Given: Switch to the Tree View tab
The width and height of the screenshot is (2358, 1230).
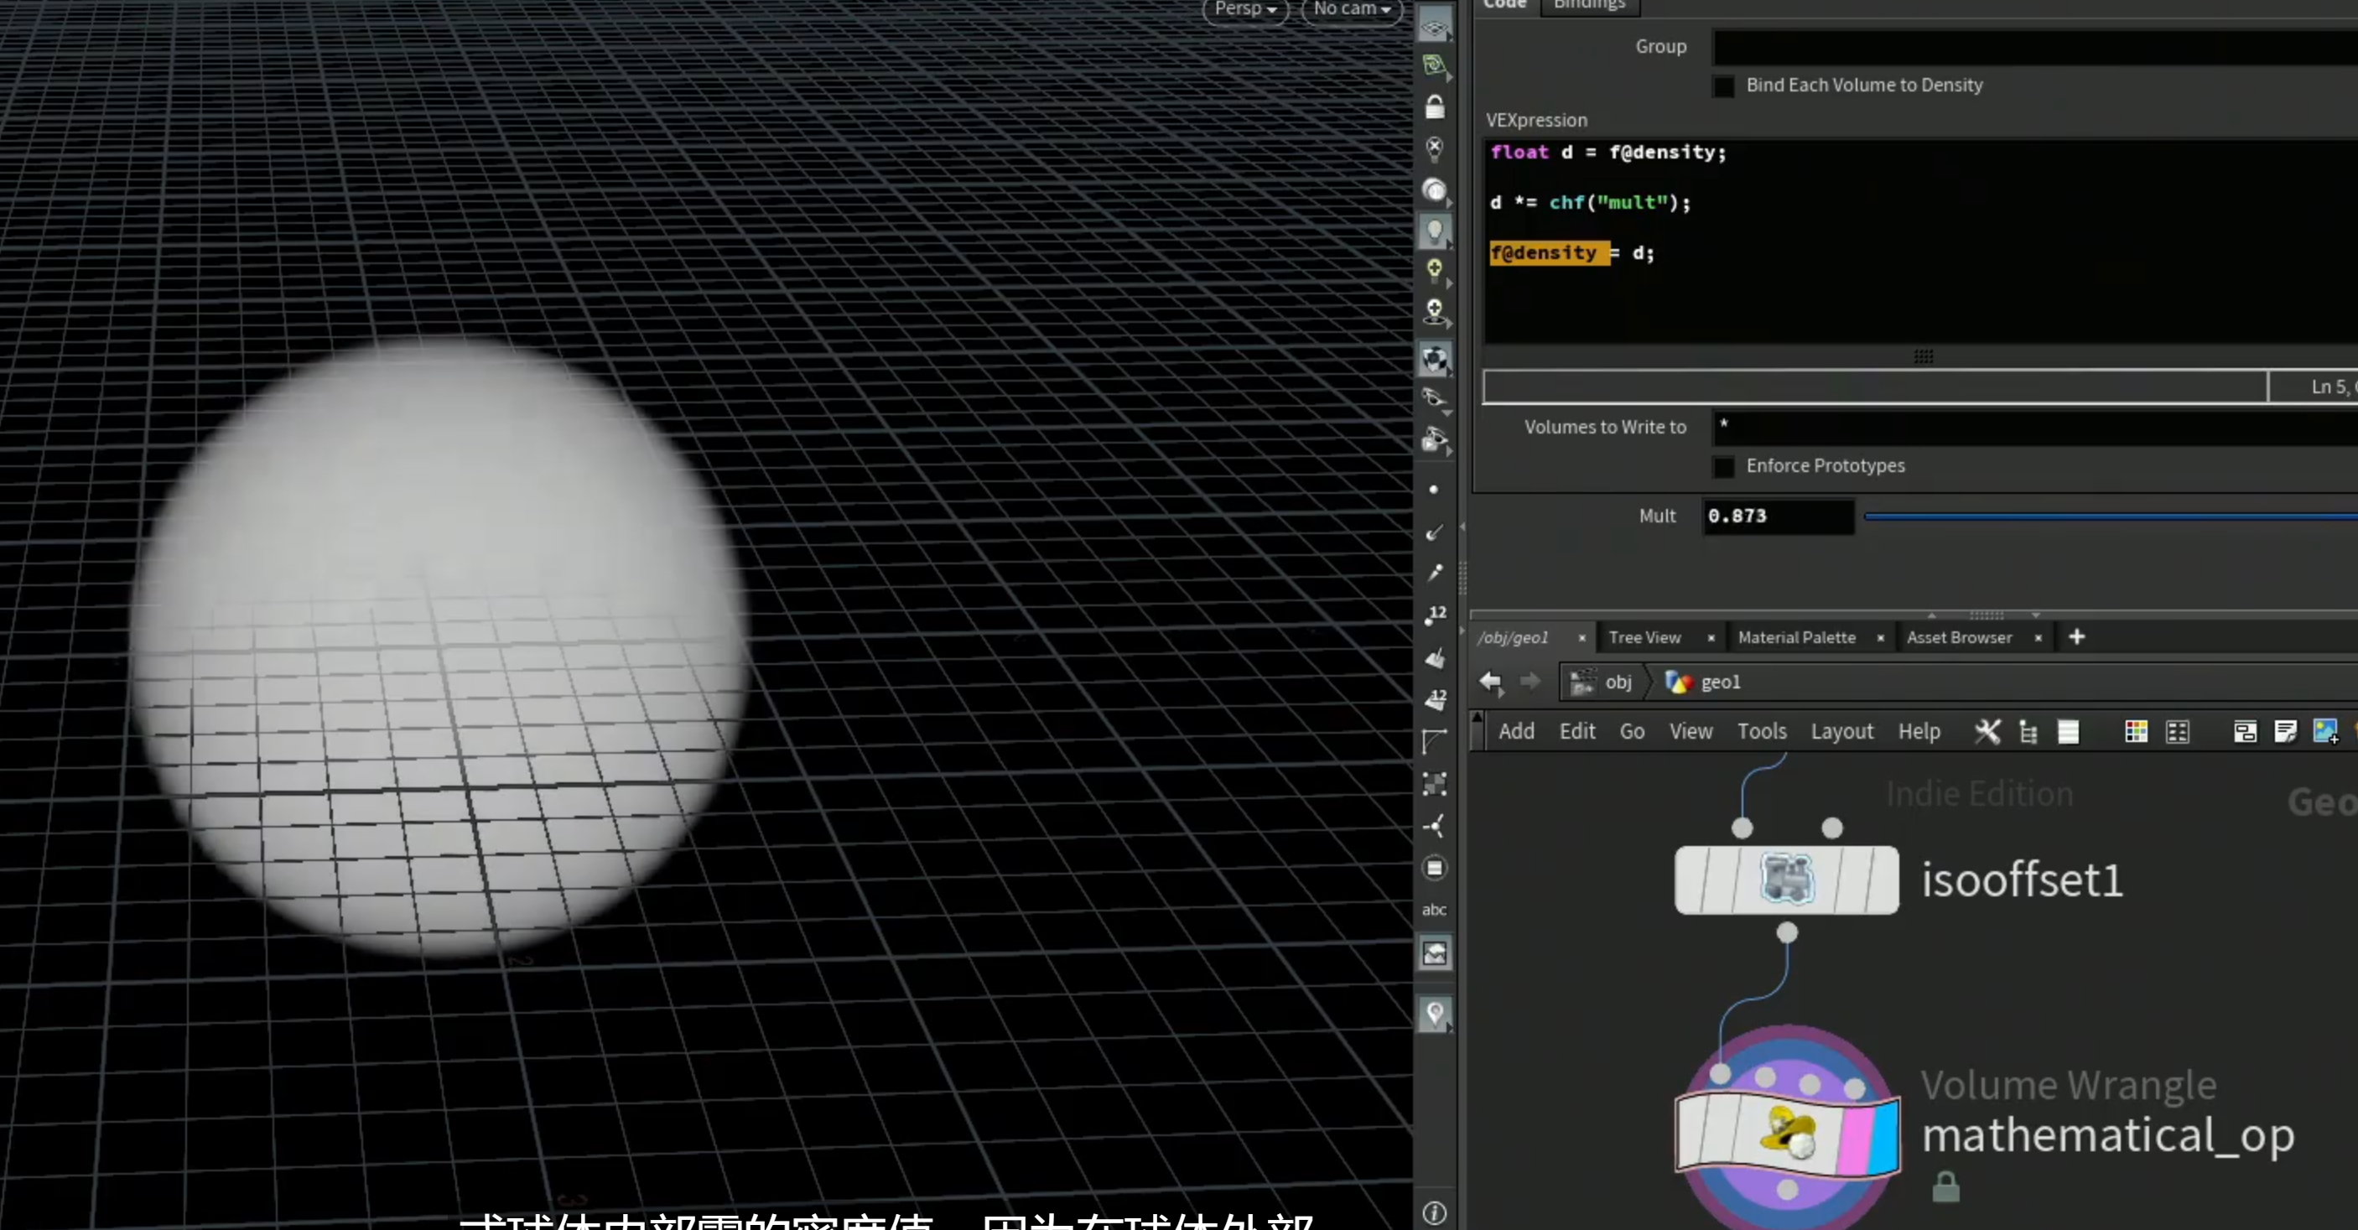Looking at the screenshot, I should (1645, 638).
